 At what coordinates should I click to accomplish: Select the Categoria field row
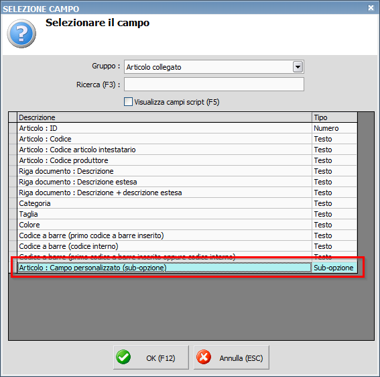pyautogui.click(x=187, y=203)
